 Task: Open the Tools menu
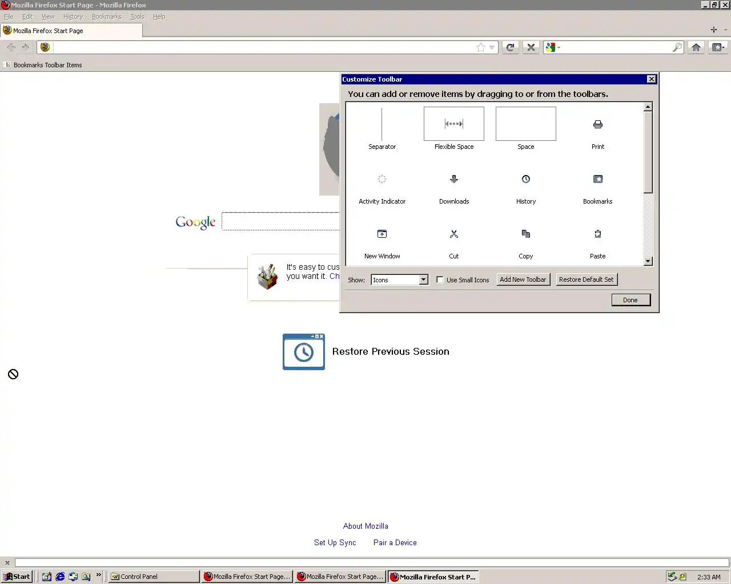pos(137,17)
